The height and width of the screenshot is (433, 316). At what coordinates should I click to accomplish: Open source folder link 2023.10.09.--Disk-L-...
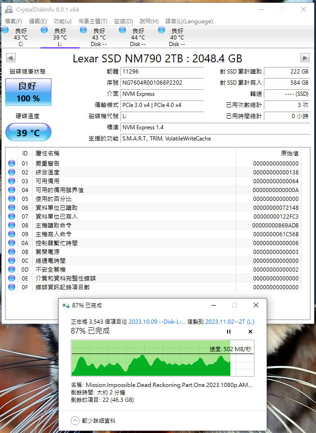[157, 322]
